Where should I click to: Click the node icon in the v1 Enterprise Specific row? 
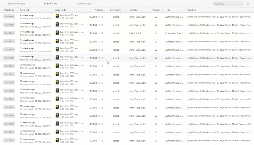(x=57, y=33)
